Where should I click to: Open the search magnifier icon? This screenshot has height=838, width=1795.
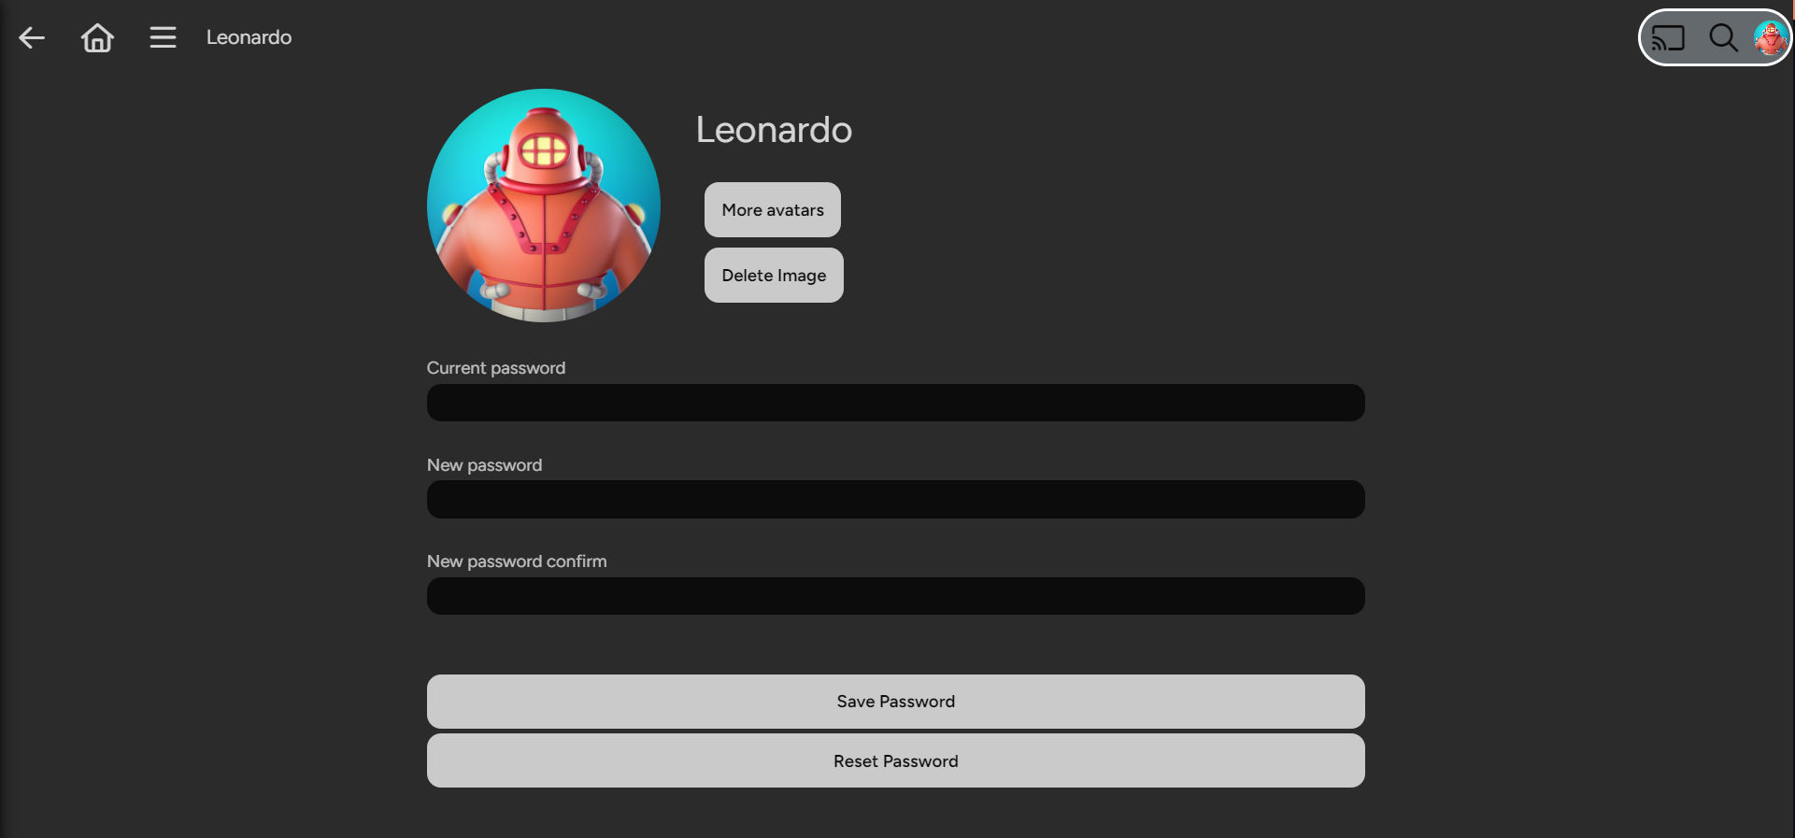[x=1722, y=38]
